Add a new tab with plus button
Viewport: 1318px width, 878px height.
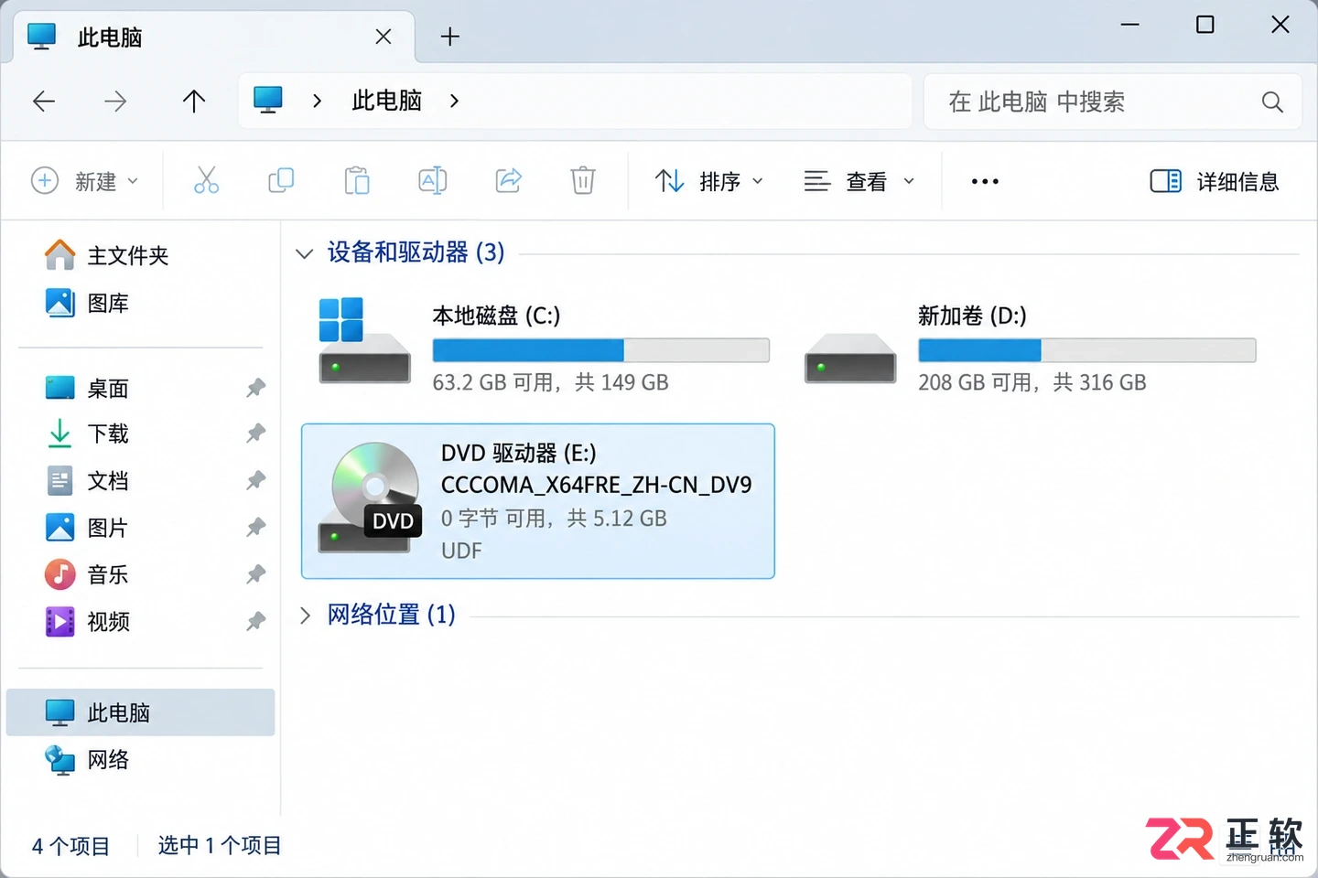point(449,37)
